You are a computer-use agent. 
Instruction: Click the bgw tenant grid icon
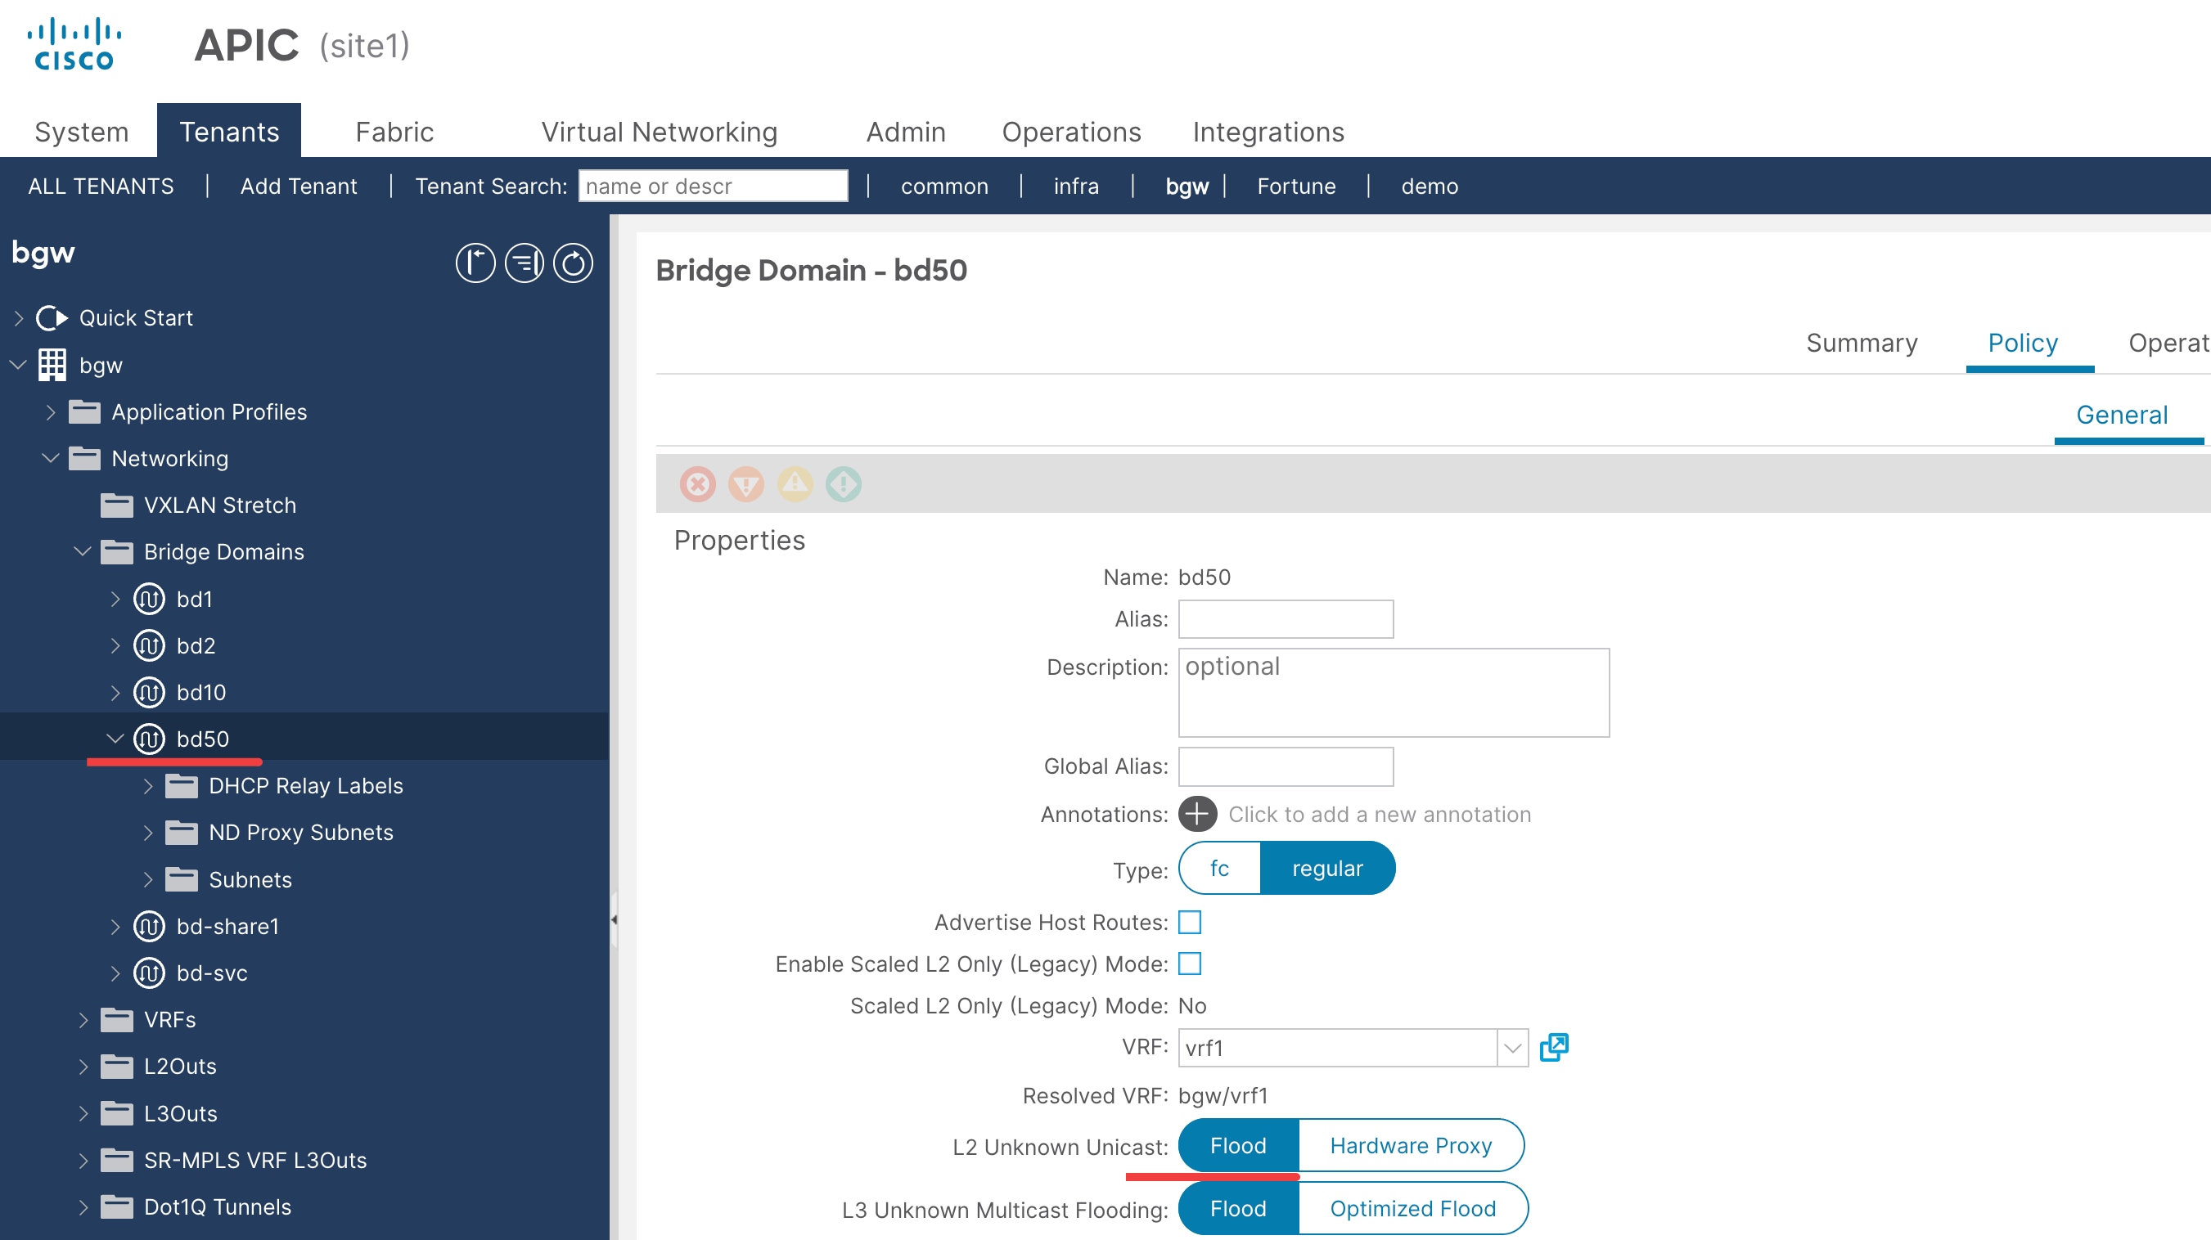pos(52,365)
